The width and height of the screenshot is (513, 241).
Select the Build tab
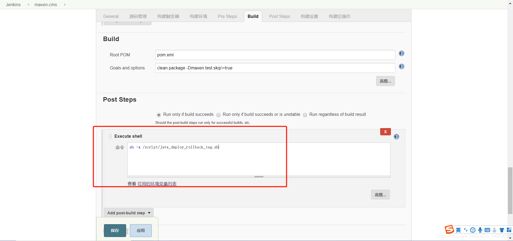(x=253, y=16)
